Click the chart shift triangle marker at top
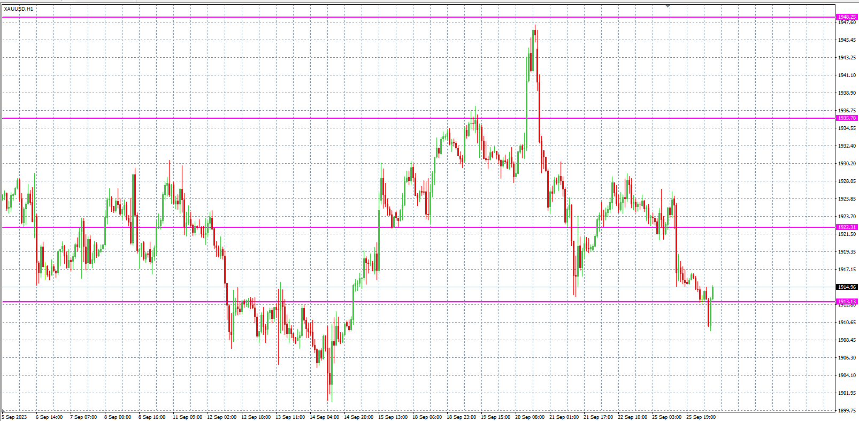The width and height of the screenshot is (859, 421). point(668,5)
